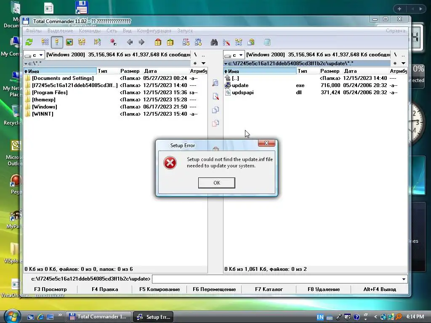Open the Конфигурация menu
Screen dimensions: 431x323
coord(154,31)
